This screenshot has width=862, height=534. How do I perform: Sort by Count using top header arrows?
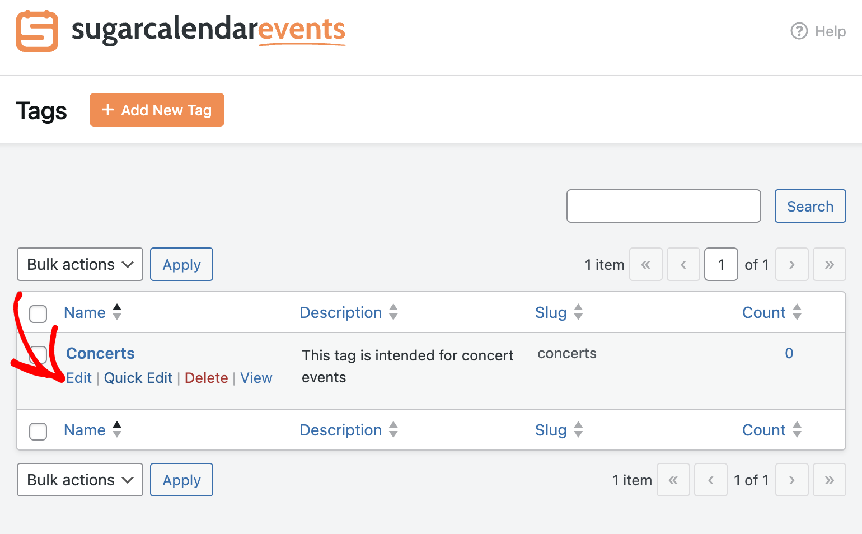(x=797, y=312)
